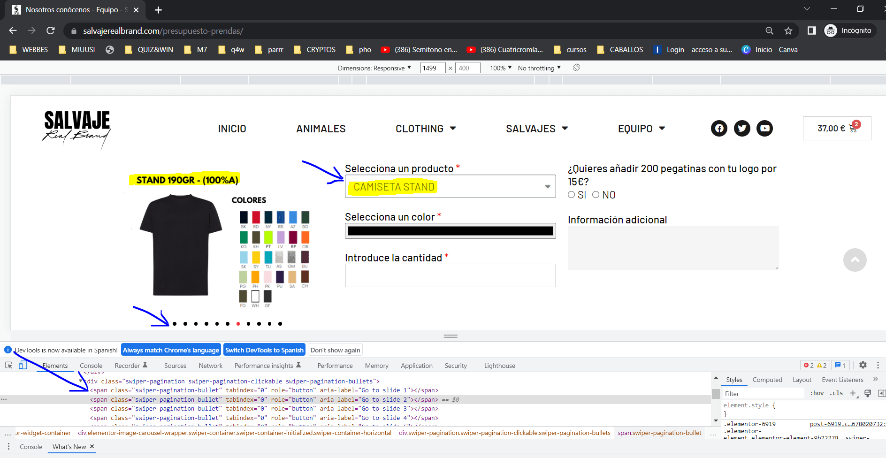Open DevTools settings gear
Viewport: 886px width, 458px height.
[x=863, y=365]
